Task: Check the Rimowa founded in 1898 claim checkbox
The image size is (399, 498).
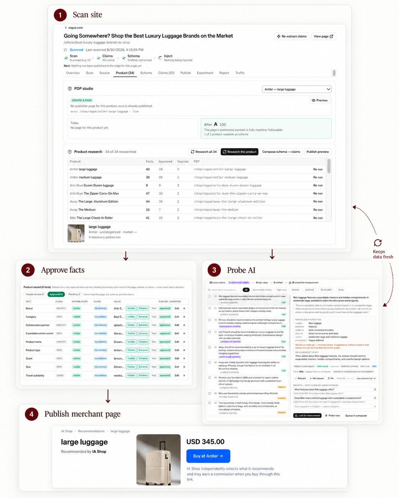Action: coord(210,378)
